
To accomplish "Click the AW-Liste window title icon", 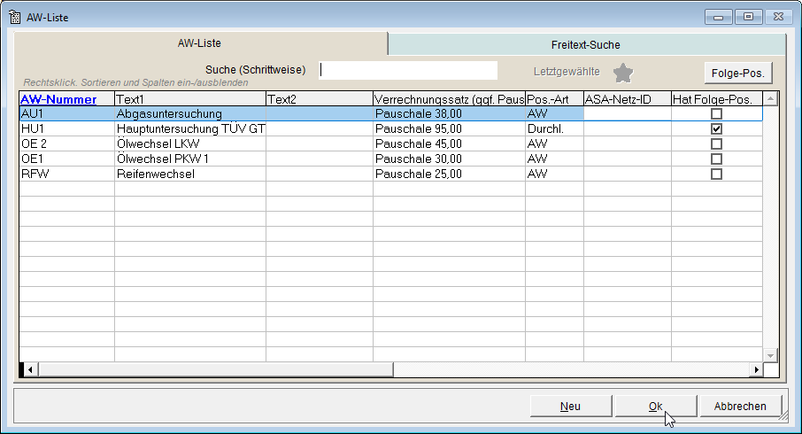I will (15, 17).
